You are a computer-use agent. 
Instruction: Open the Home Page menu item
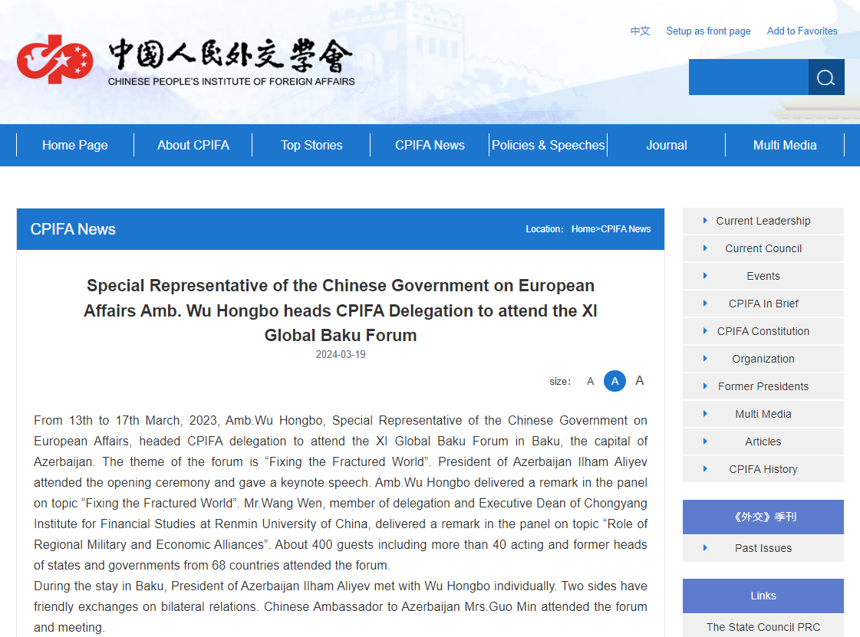click(75, 146)
